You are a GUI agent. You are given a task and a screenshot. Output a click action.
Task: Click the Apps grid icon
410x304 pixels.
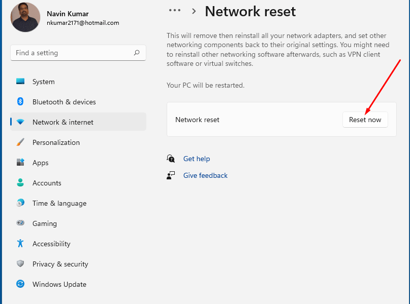click(20, 163)
